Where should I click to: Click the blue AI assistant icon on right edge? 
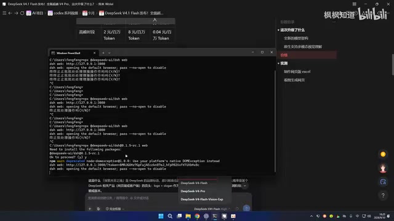click(x=383, y=182)
